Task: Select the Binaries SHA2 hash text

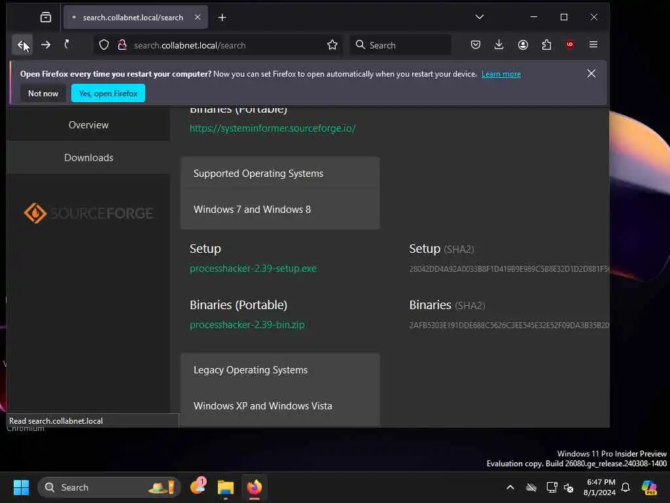Action: [x=509, y=325]
